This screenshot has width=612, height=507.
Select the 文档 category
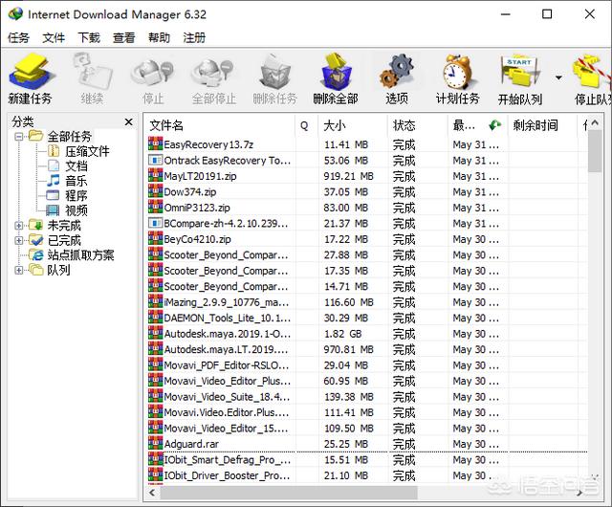(76, 166)
